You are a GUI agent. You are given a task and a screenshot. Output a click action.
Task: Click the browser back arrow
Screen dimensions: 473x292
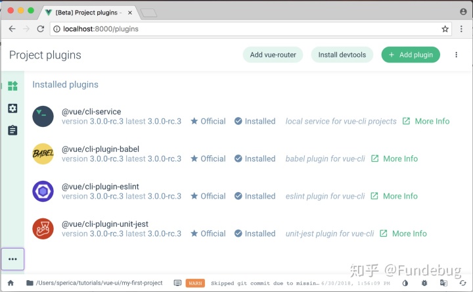click(x=12, y=29)
